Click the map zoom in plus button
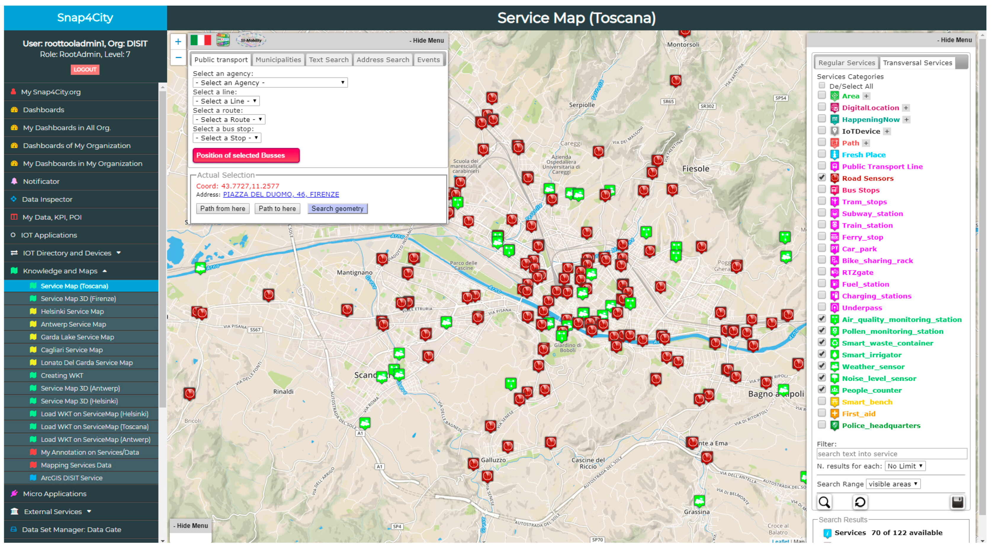The image size is (992, 551). coord(178,41)
